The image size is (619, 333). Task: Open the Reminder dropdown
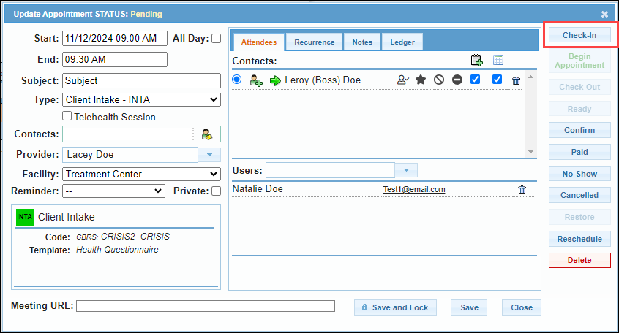tap(113, 191)
